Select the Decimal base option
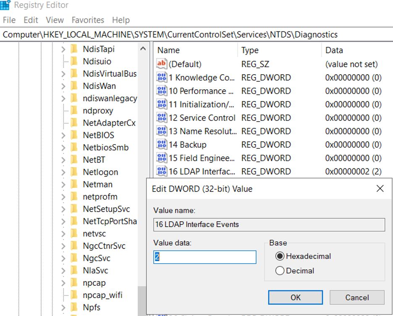The width and height of the screenshot is (393, 316). click(x=280, y=271)
